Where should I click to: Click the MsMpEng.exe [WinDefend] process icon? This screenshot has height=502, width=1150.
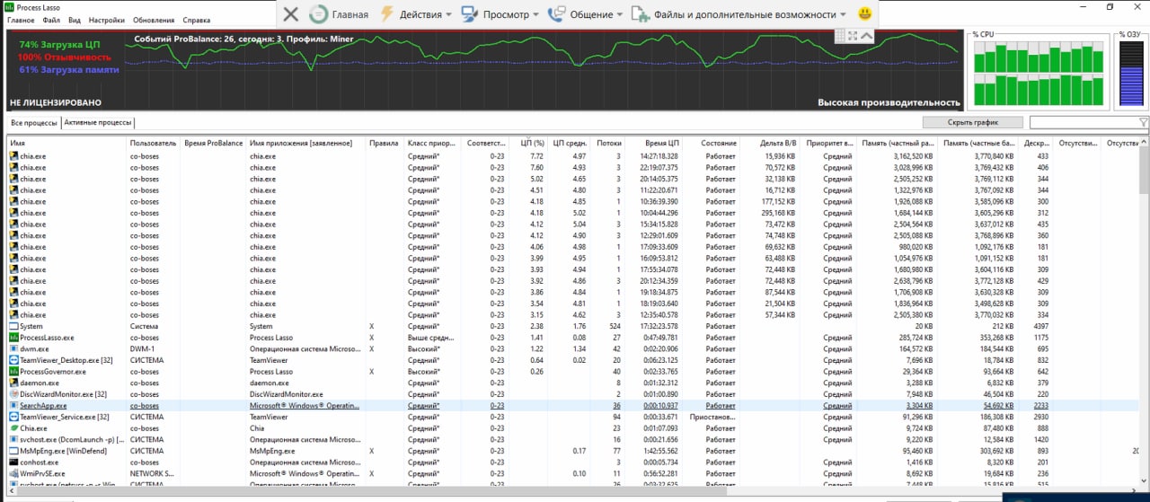click(13, 451)
